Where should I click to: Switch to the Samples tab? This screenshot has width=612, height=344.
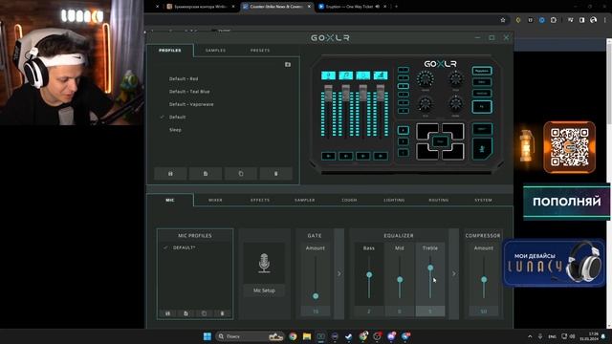215,51
